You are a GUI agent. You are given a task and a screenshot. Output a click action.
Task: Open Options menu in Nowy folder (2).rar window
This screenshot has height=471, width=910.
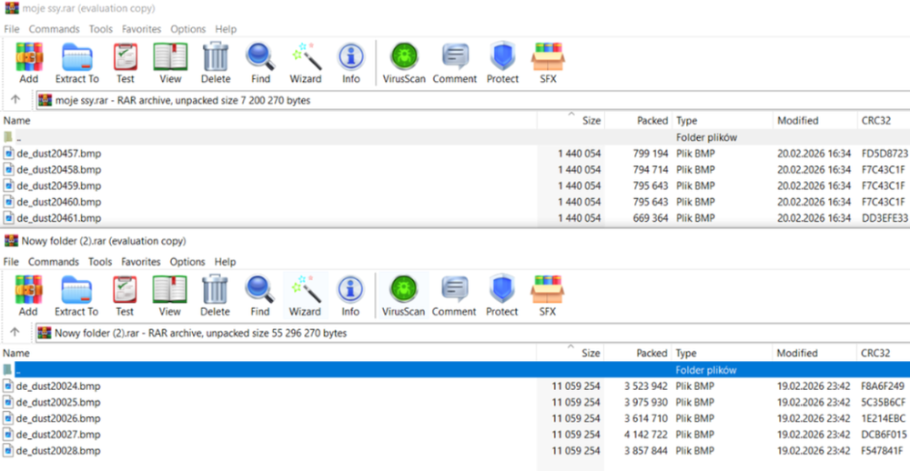(x=187, y=262)
